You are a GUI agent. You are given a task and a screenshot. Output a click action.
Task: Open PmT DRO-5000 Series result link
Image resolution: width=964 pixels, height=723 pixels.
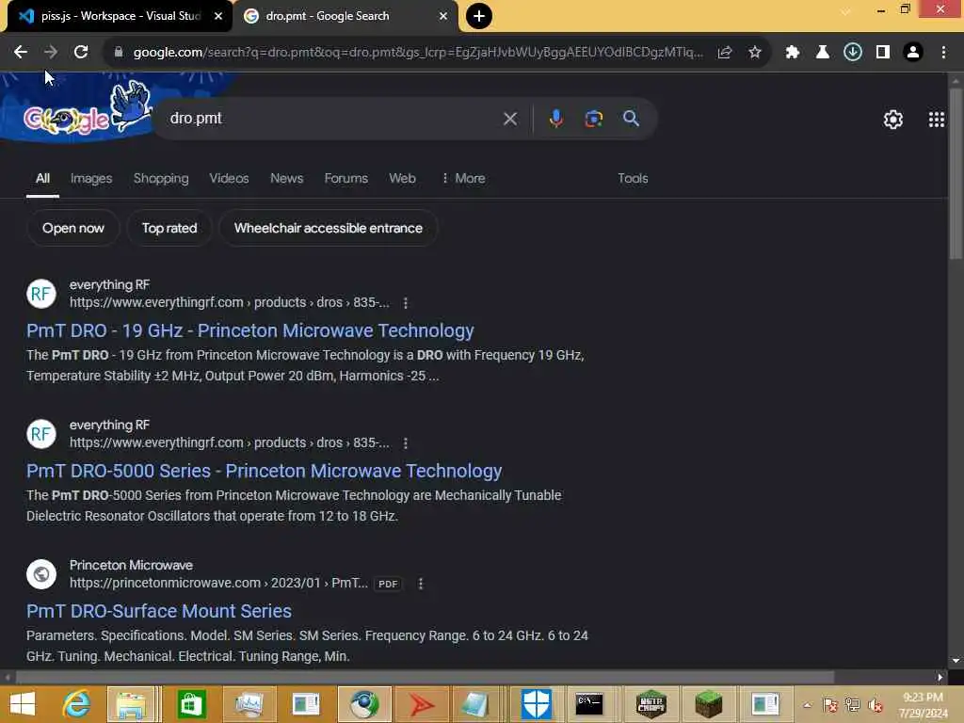pos(264,471)
